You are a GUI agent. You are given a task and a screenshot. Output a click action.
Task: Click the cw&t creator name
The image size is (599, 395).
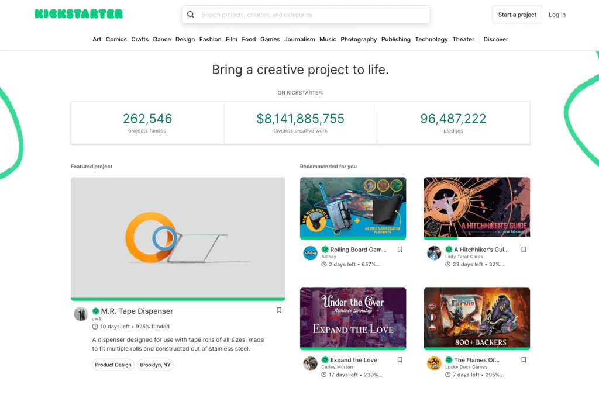98,319
